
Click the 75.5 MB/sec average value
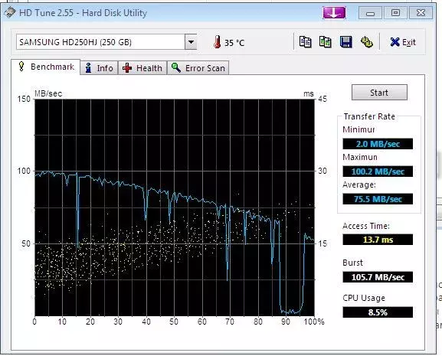click(x=378, y=199)
